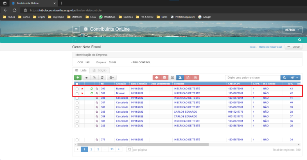Open the Legislação bookmarks folder
Image resolution: width=307 pixels, height=160 pixels.
[x=56, y=17]
